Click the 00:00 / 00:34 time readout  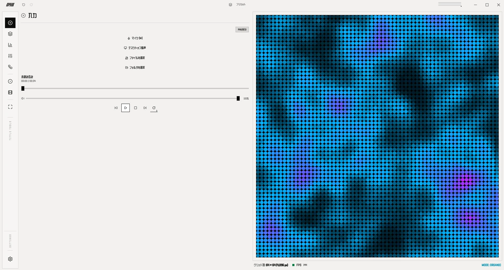(x=28, y=81)
